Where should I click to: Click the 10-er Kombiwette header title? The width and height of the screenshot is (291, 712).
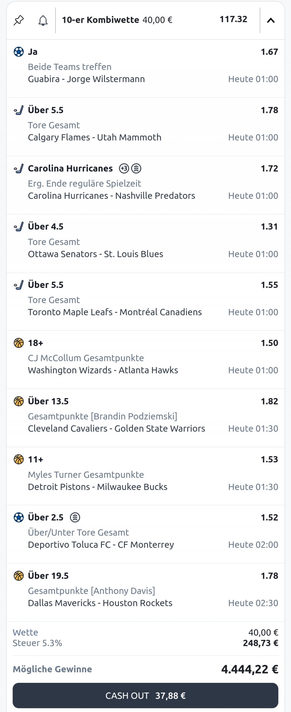(x=100, y=20)
